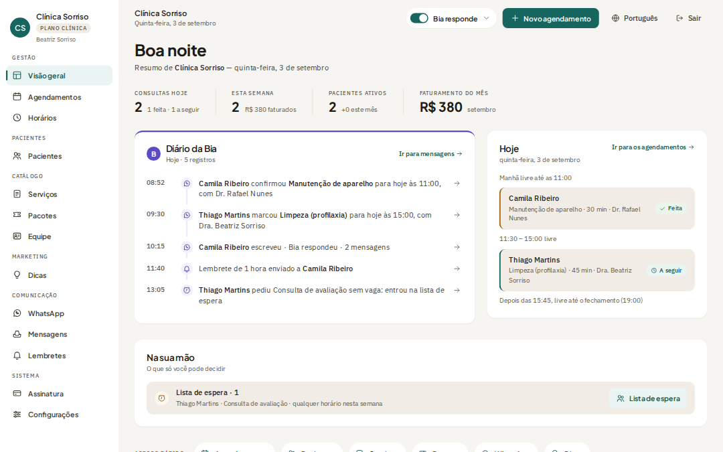Click the Mensagens inbox icon

pyautogui.click(x=17, y=334)
